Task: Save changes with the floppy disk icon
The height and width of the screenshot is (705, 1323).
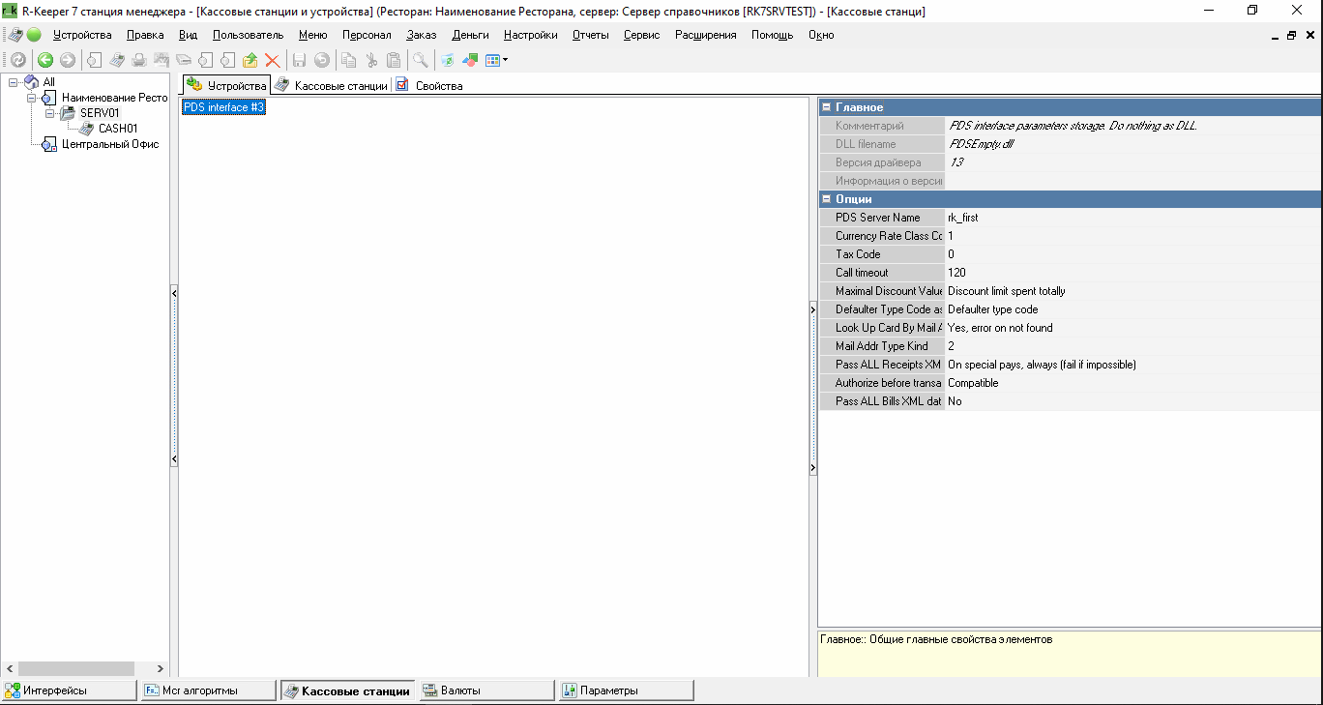Action: point(299,60)
